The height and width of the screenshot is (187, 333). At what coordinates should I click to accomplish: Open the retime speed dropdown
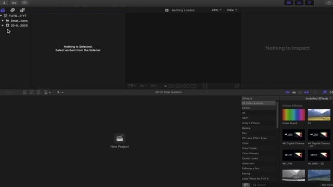click(x=154, y=86)
